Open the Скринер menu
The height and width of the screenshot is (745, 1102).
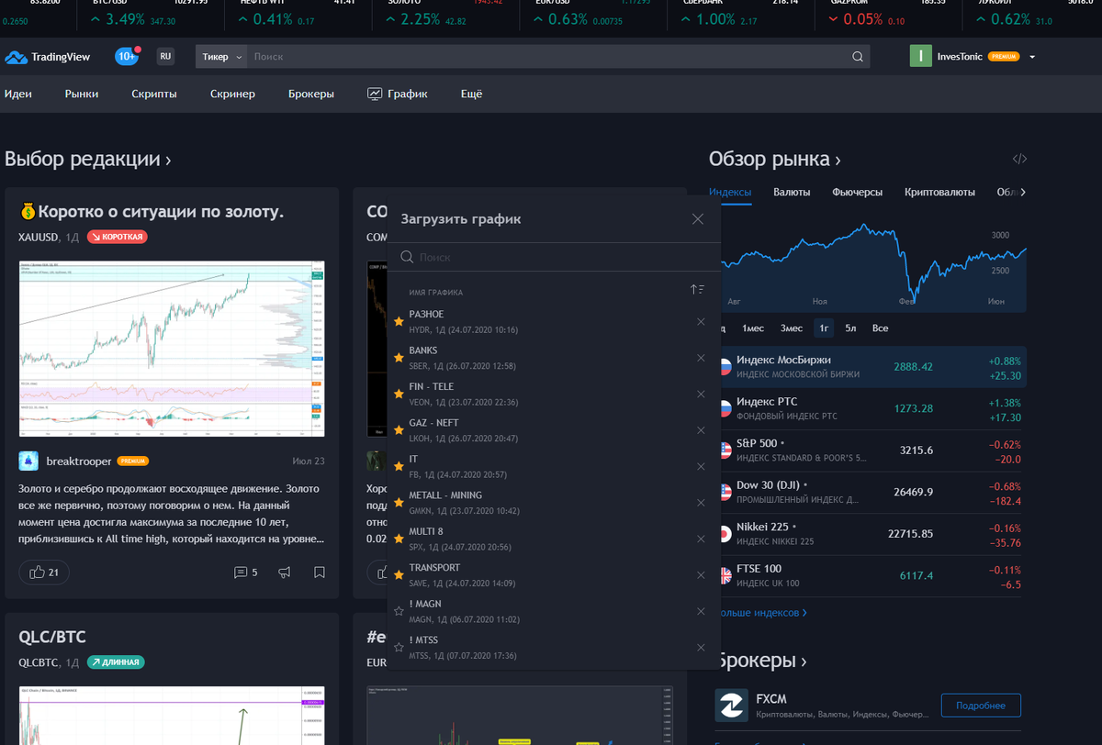pyautogui.click(x=232, y=94)
